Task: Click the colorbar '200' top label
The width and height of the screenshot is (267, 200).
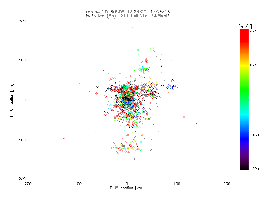Action: (x=253, y=31)
